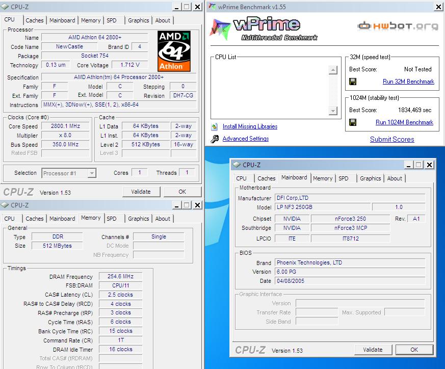
Task: Click the Mainboard CPU-Z window title icon
Action: tap(237, 165)
